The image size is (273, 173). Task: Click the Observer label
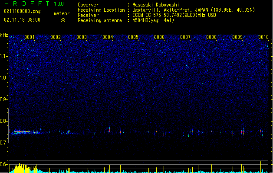pos(88,5)
